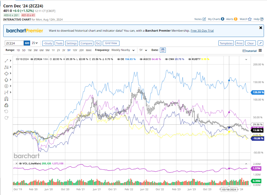Viewport: 267px width, 195px height.
Task: Click the redo arrow icon
Action: coord(6,118)
